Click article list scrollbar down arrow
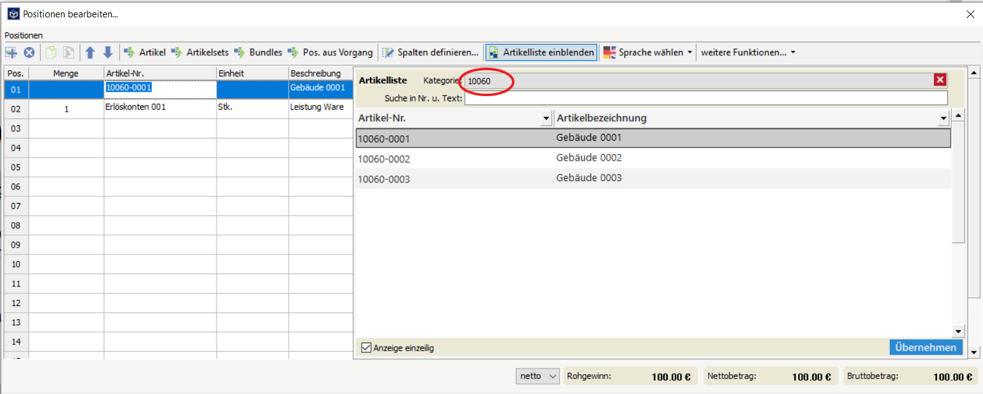983x394 pixels. pyautogui.click(x=959, y=331)
